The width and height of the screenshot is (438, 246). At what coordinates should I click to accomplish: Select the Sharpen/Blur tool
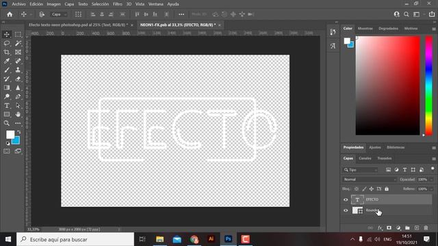[18, 88]
